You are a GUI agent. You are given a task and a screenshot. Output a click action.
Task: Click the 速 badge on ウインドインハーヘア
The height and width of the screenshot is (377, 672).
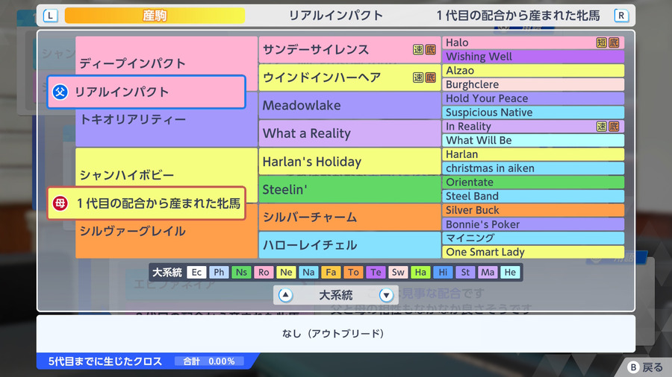pos(418,77)
